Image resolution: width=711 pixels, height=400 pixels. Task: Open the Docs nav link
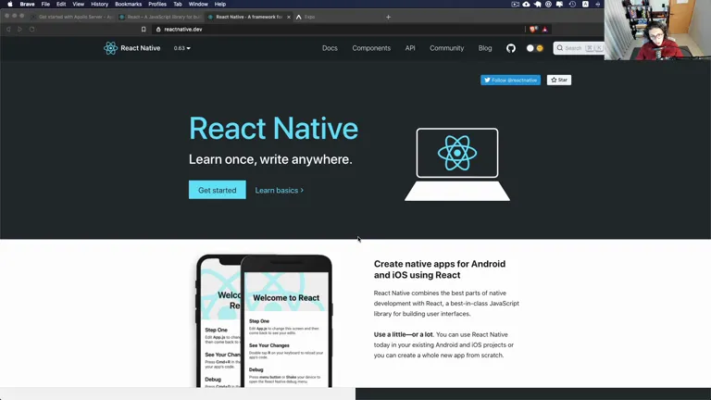(330, 48)
